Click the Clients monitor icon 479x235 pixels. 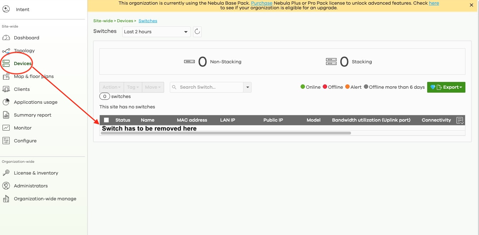pyautogui.click(x=6, y=89)
